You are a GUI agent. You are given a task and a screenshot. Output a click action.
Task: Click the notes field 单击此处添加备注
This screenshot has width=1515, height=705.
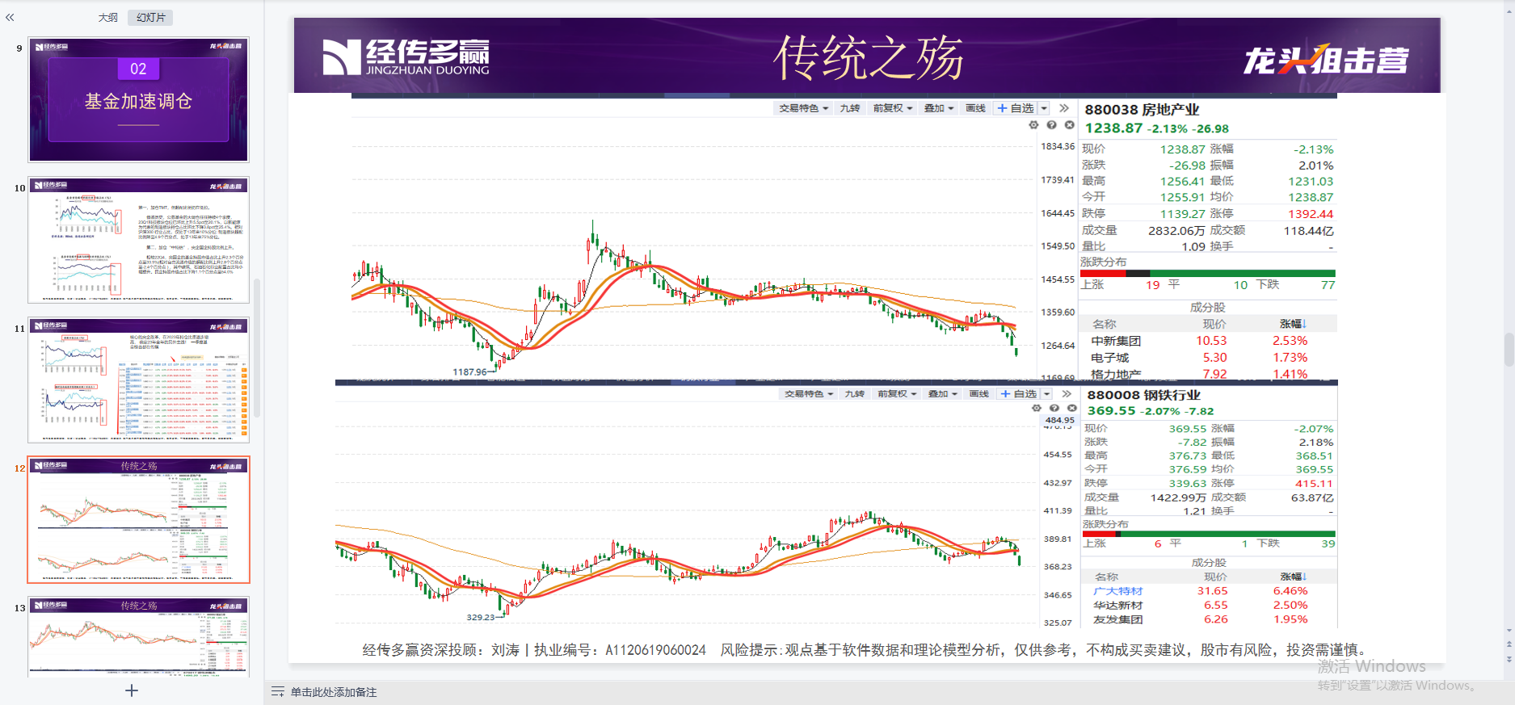tap(334, 692)
